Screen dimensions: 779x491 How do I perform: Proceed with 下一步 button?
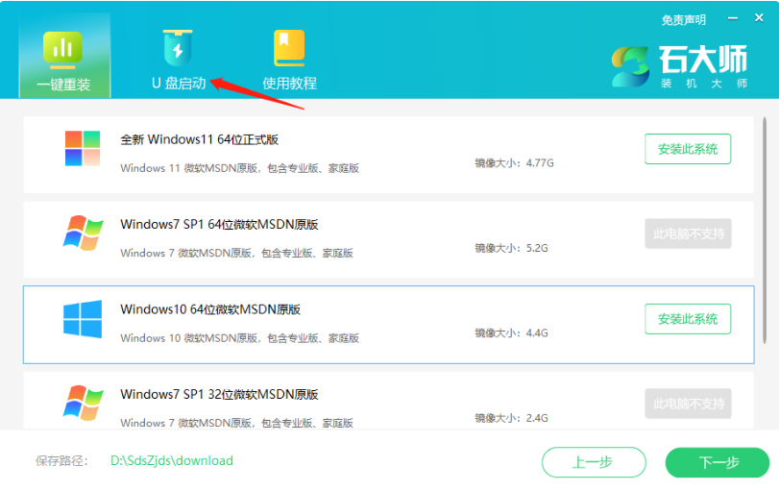pyautogui.click(x=718, y=462)
